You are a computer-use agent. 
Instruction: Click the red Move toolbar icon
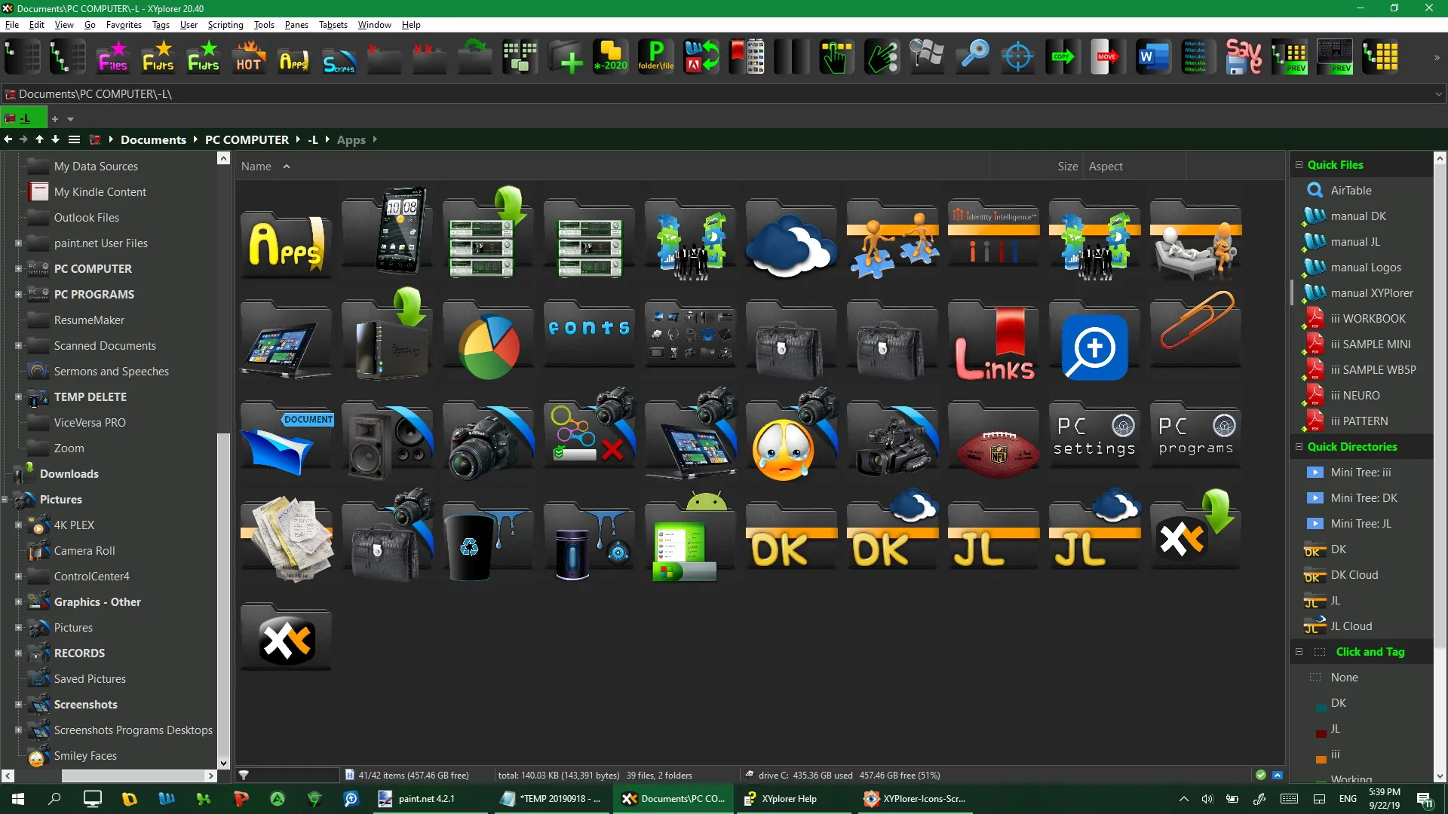coord(1106,57)
